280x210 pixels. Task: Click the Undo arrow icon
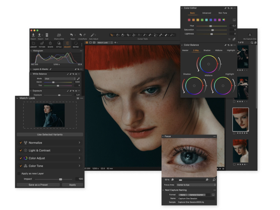(x=80, y=35)
